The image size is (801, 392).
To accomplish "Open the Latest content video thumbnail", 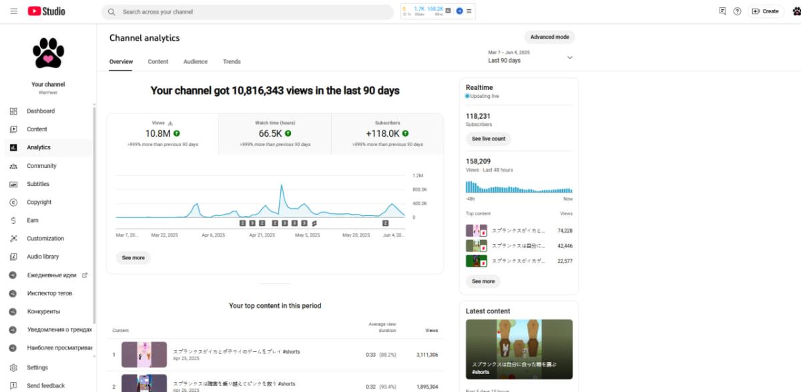I will point(519,349).
